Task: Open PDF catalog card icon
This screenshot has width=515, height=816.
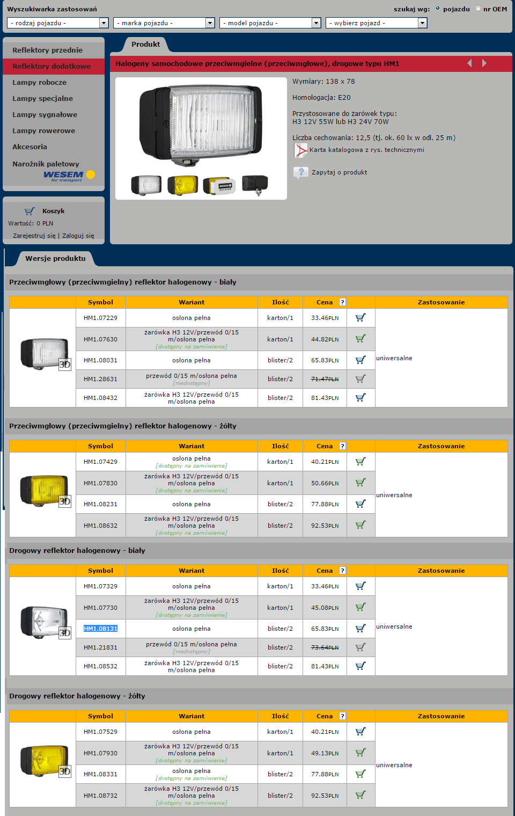Action: (301, 150)
